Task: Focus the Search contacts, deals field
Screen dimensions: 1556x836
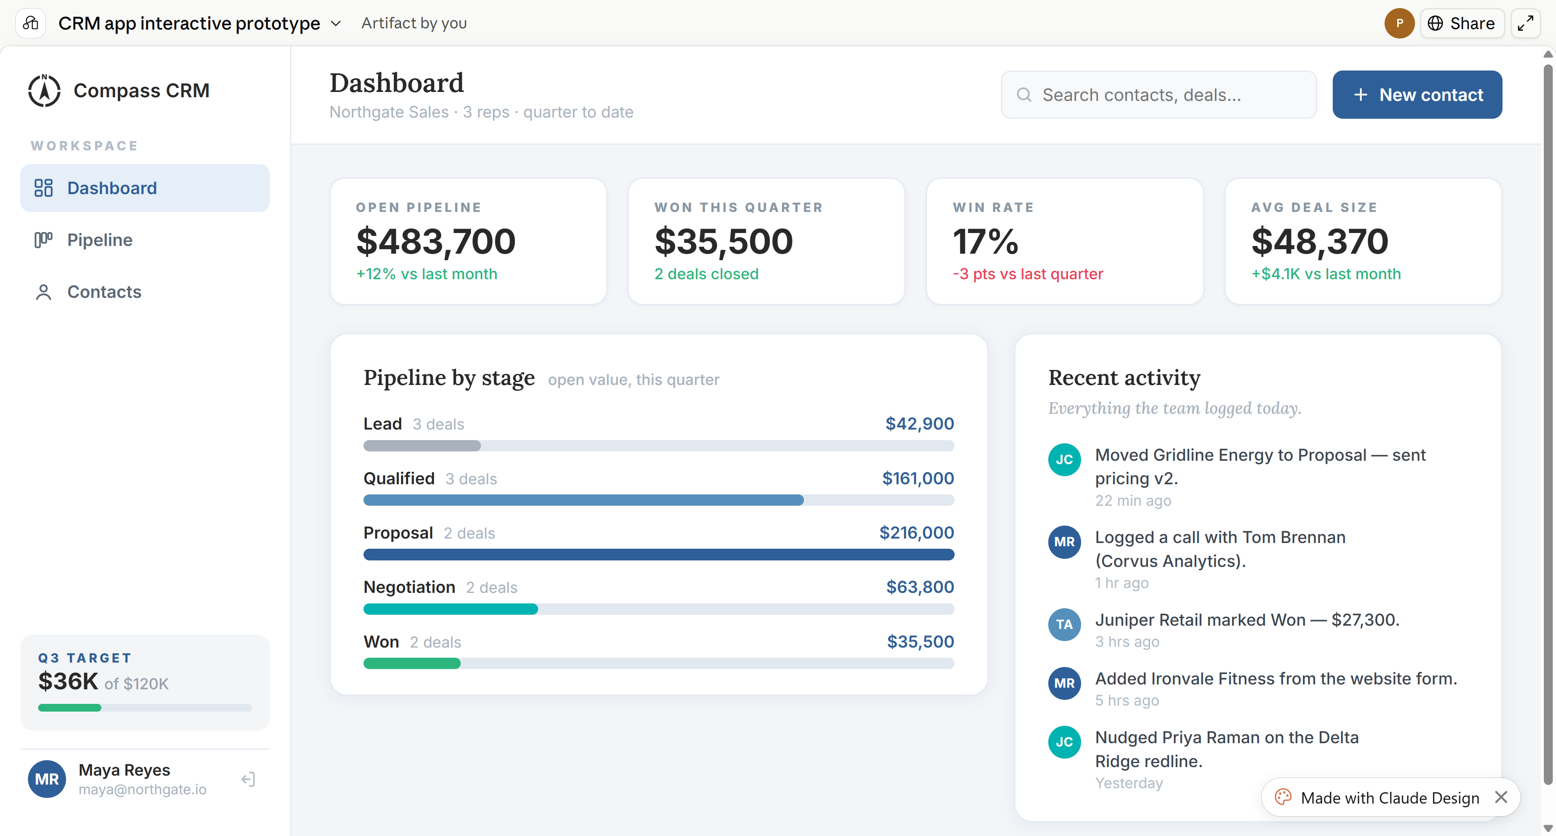Action: click(x=1158, y=95)
